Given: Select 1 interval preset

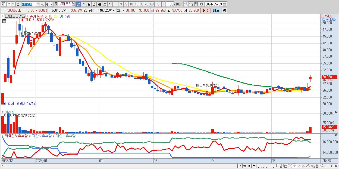Looking at the screenshot, I should click(x=116, y=4).
